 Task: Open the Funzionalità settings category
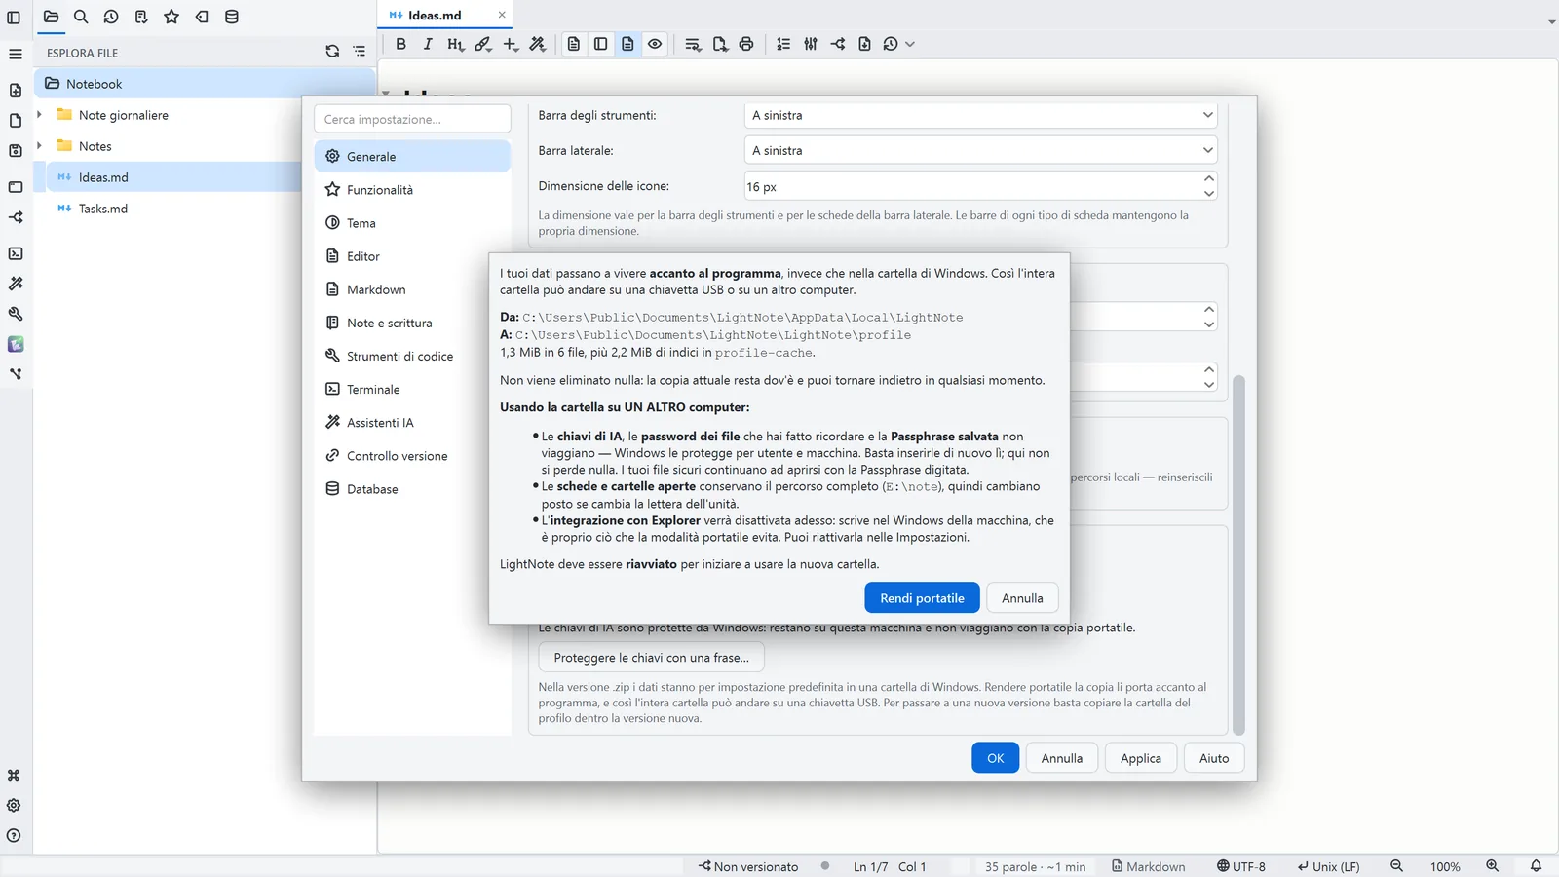pyautogui.click(x=412, y=190)
